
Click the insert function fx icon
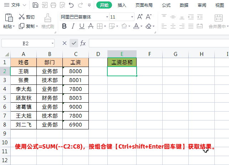coord(83,43)
